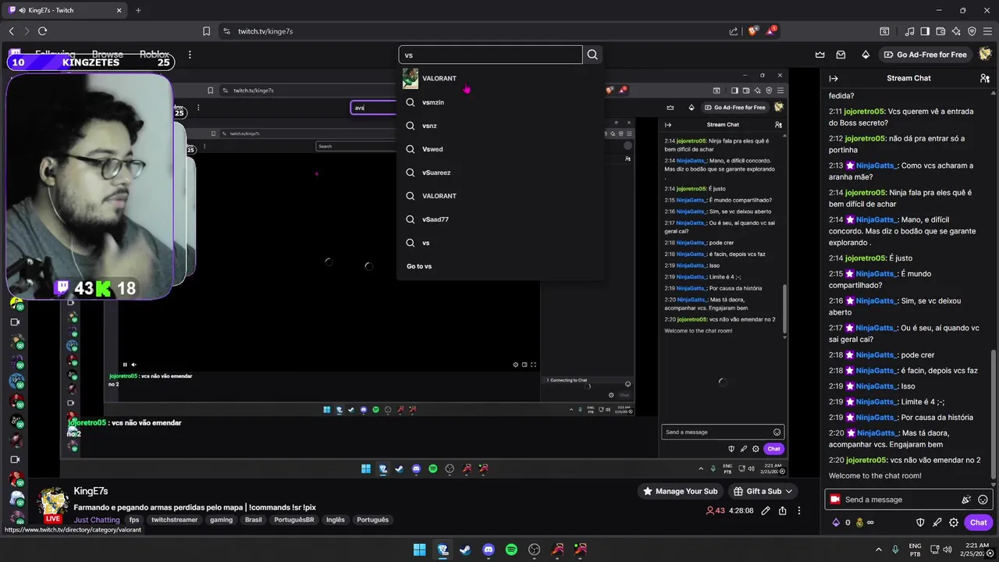Click the sword mod view icon below chat

click(x=937, y=523)
